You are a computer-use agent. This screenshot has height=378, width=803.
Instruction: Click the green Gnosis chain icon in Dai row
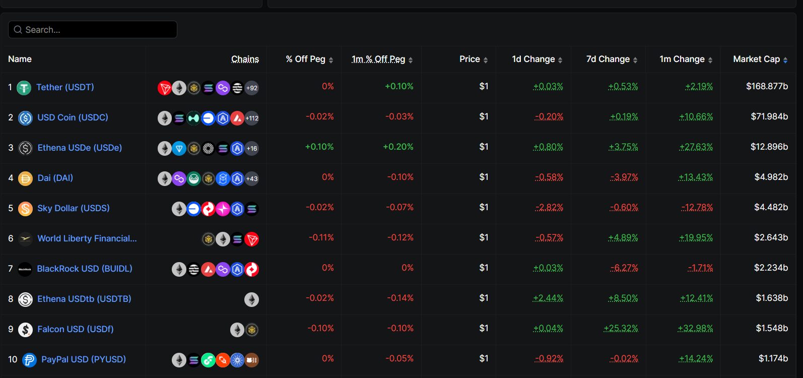click(194, 179)
